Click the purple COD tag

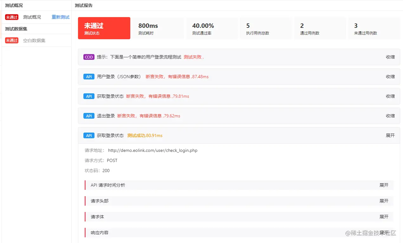(x=89, y=57)
